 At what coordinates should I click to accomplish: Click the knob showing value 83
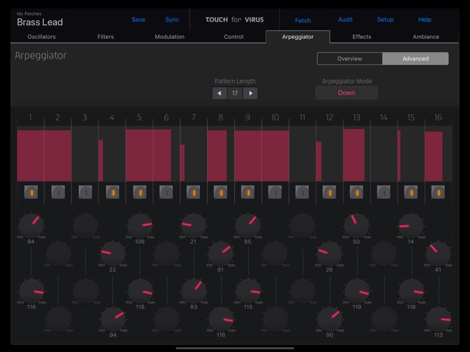coord(194,291)
